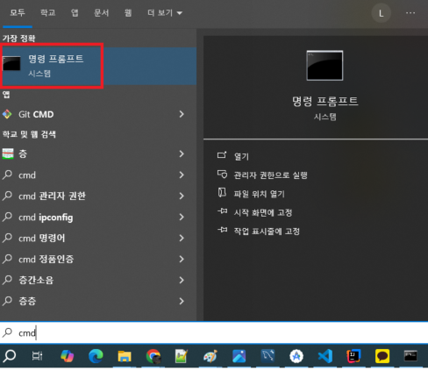Expand the 층 web result chevron
Screen dimensions: 428x371
182,153
